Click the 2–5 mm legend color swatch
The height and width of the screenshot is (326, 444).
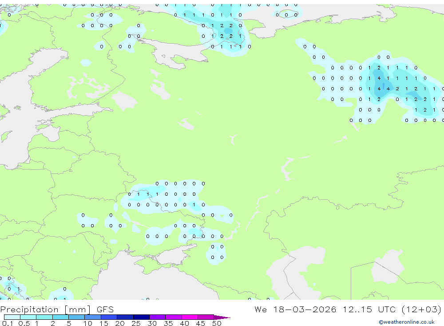(60, 317)
